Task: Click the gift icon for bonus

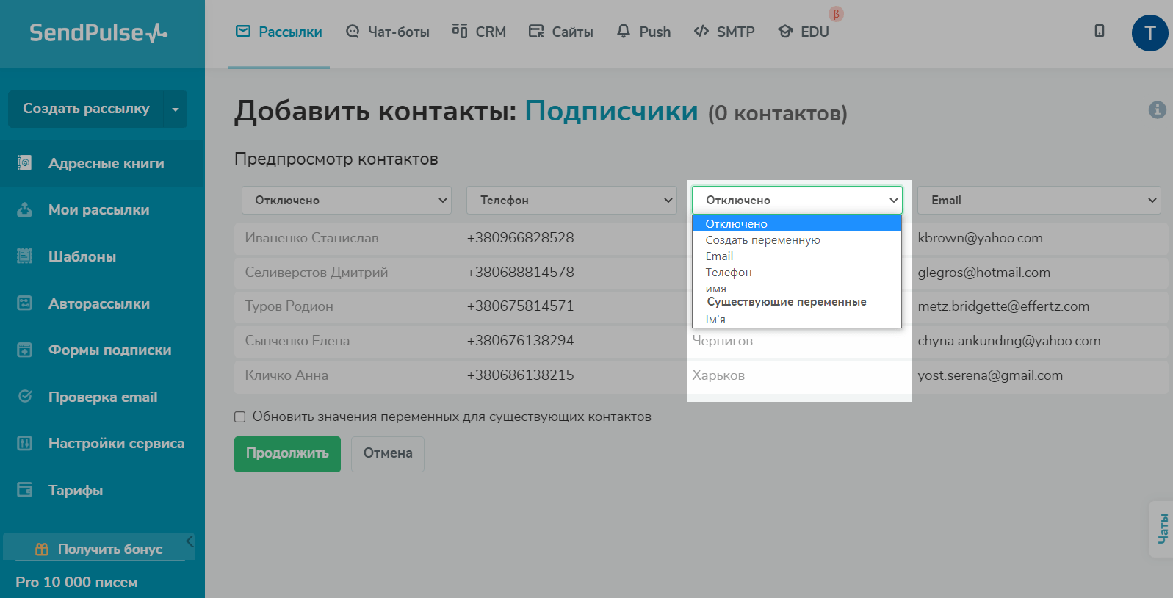Action: (x=42, y=549)
